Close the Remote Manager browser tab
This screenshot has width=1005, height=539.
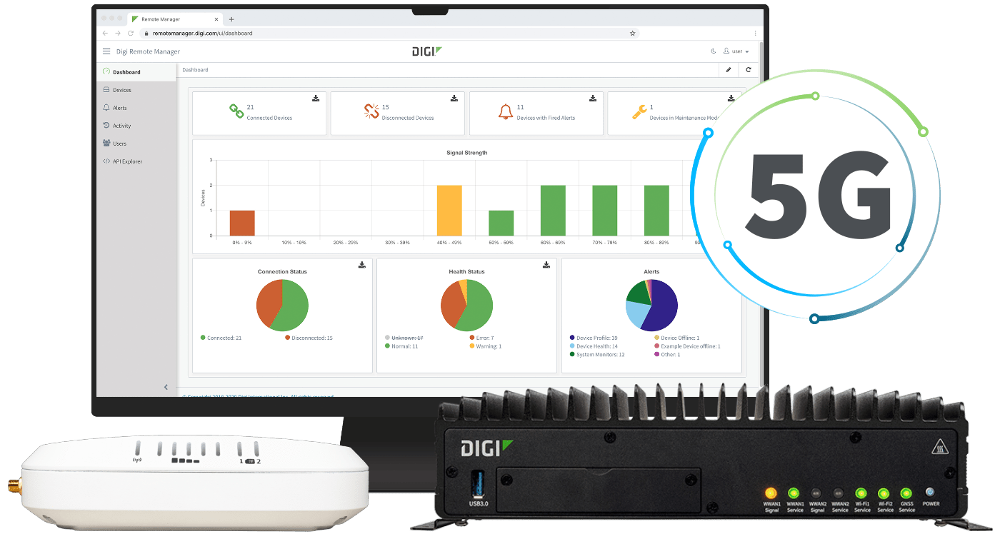tap(215, 19)
